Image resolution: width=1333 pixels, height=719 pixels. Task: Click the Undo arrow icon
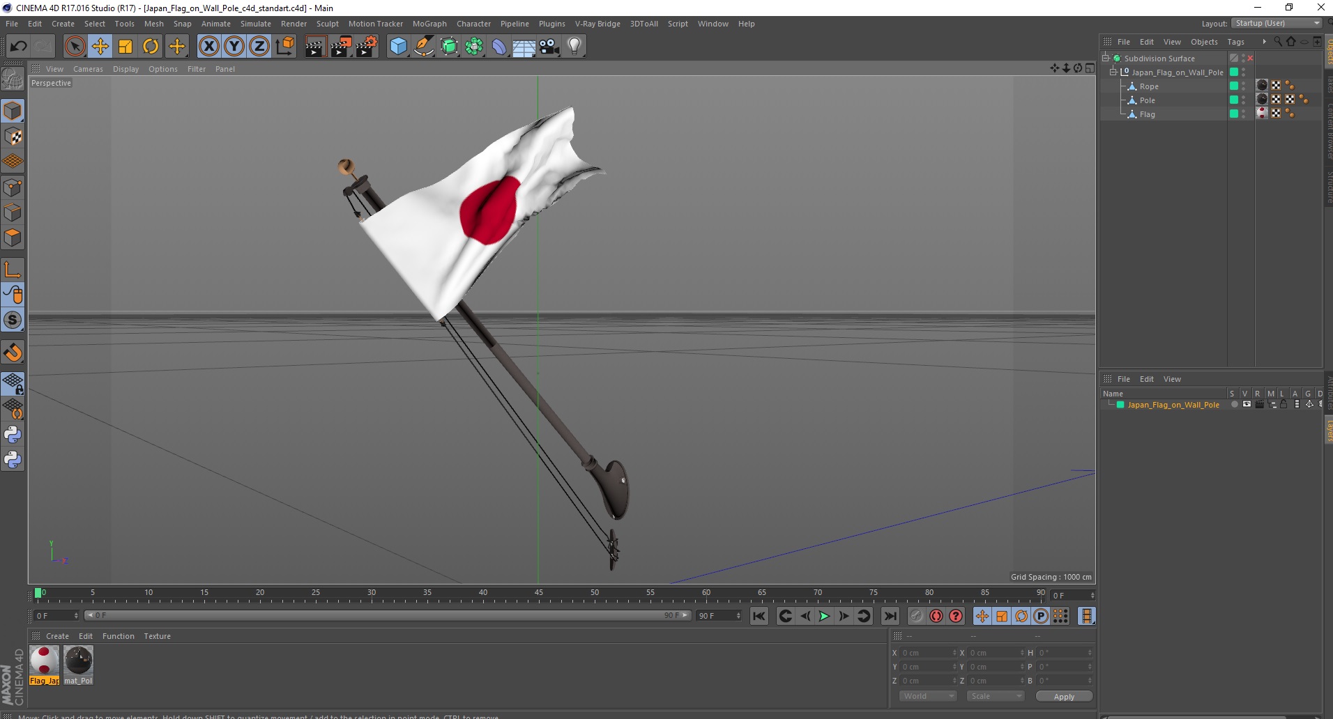[x=19, y=47]
